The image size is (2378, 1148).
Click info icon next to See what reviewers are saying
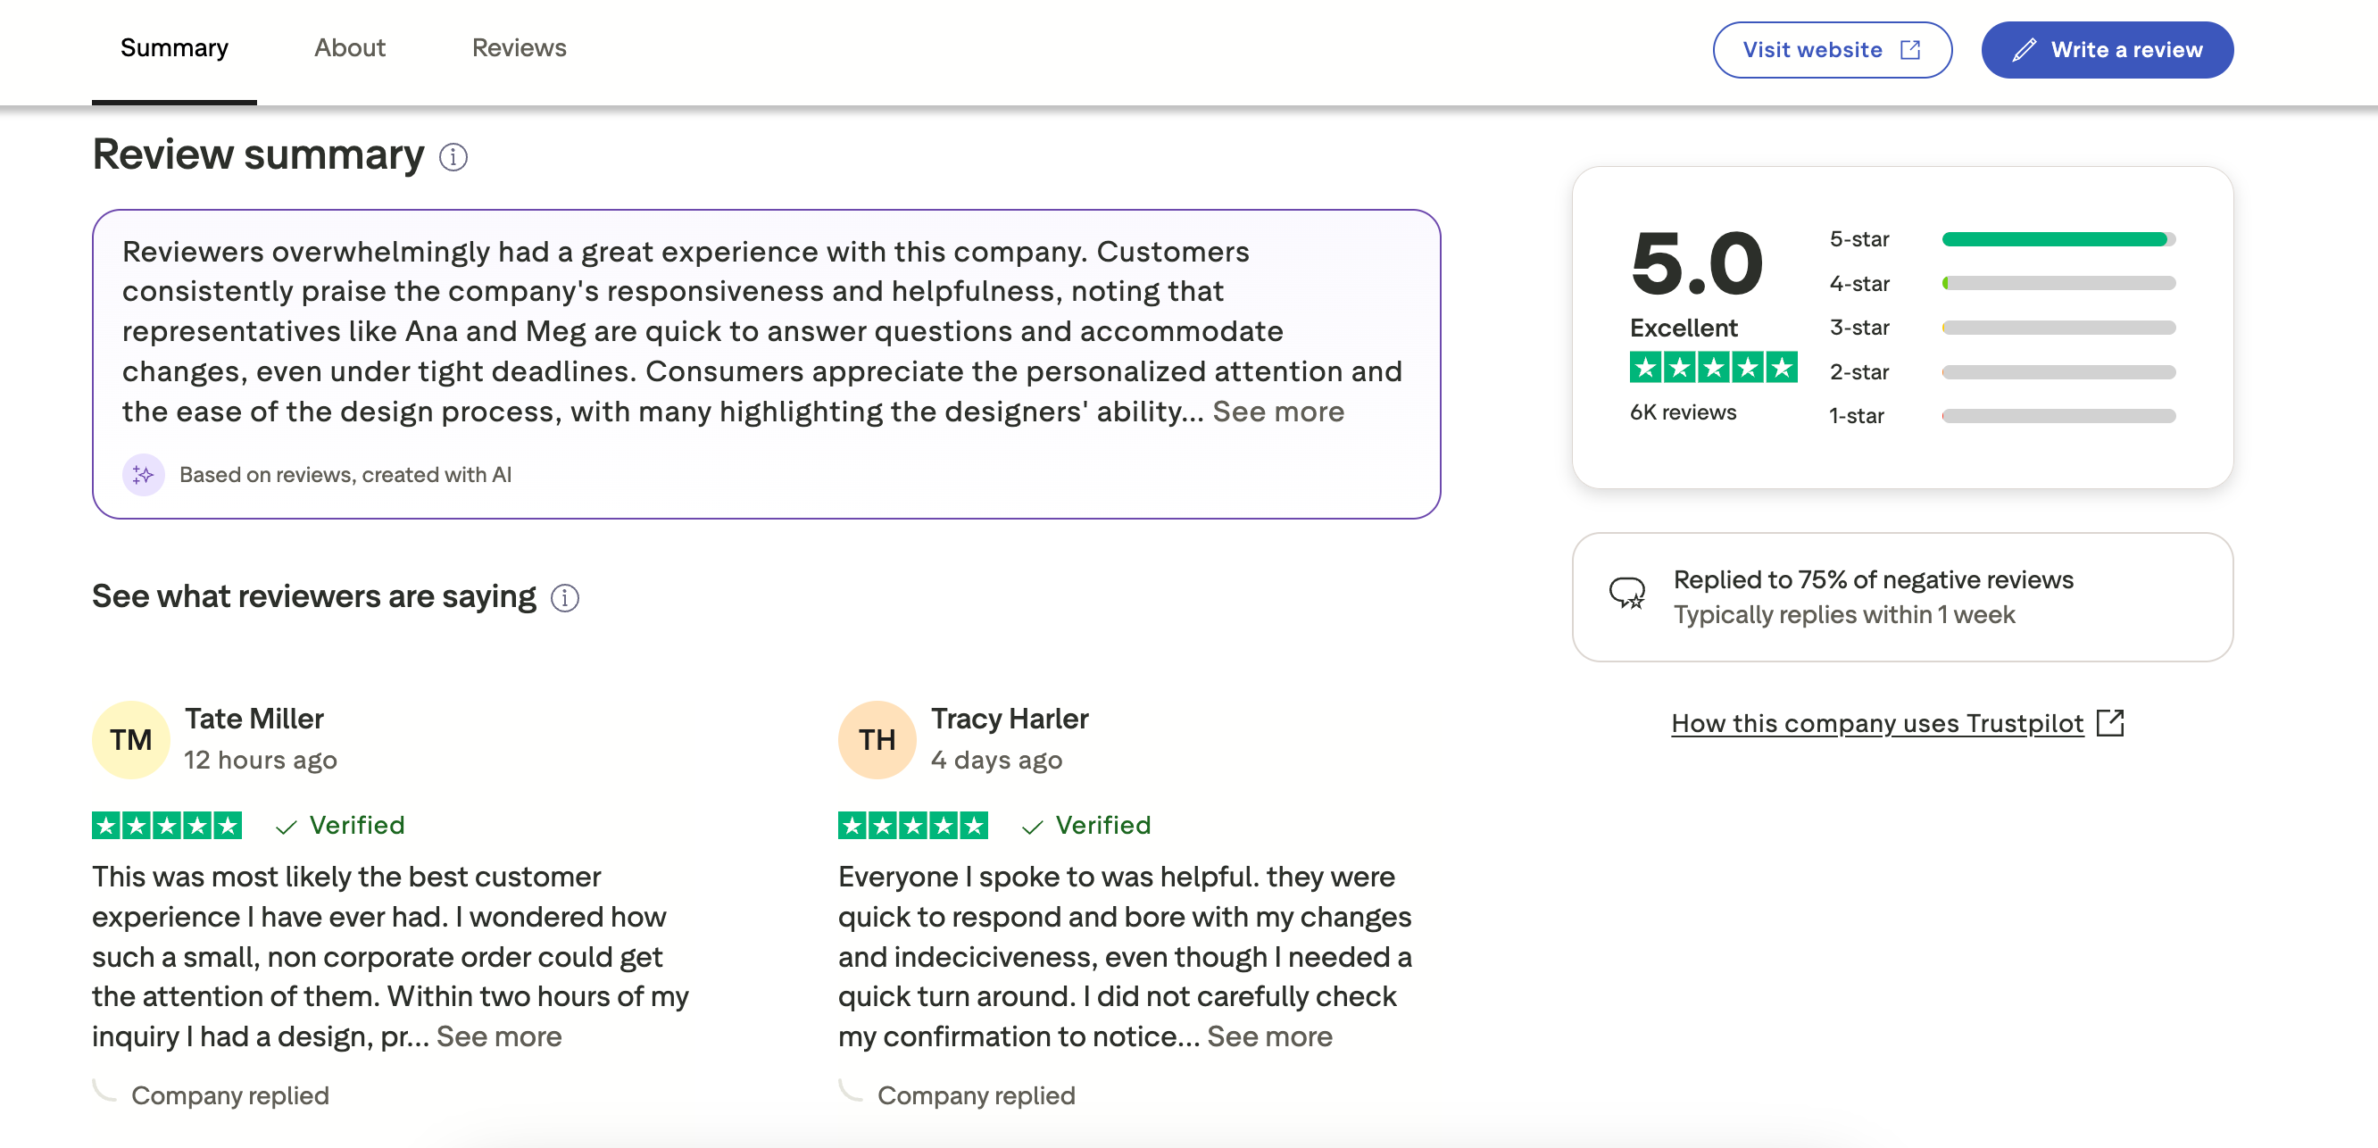pyautogui.click(x=566, y=598)
